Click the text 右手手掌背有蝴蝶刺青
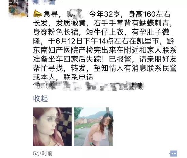This screenshot has width=187, height=158. pyautogui.click(x=131, y=23)
